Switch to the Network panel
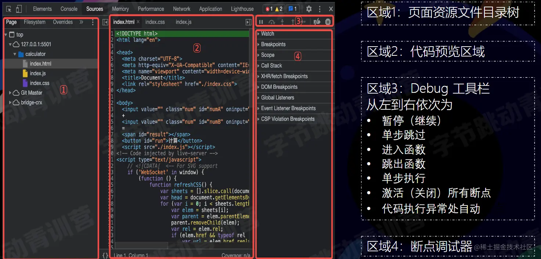The height and width of the screenshot is (259, 541). point(182,9)
